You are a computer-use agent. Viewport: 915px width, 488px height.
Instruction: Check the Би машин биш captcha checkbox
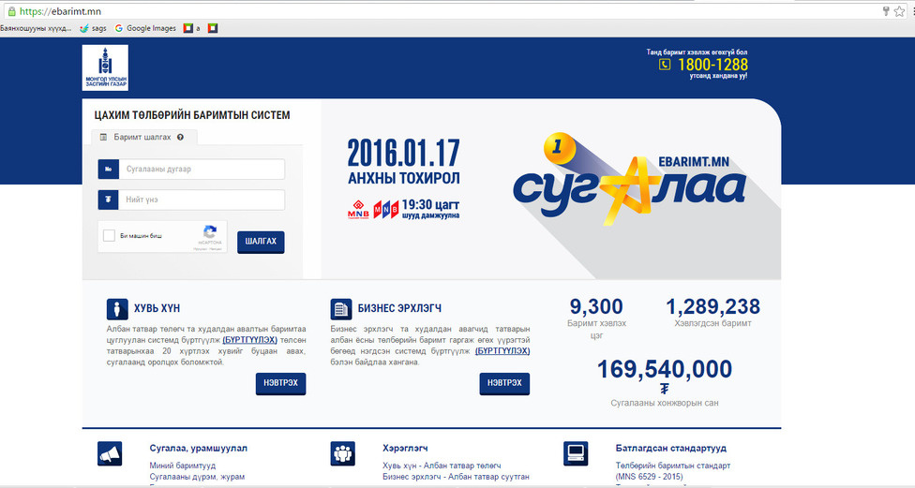tap(109, 235)
